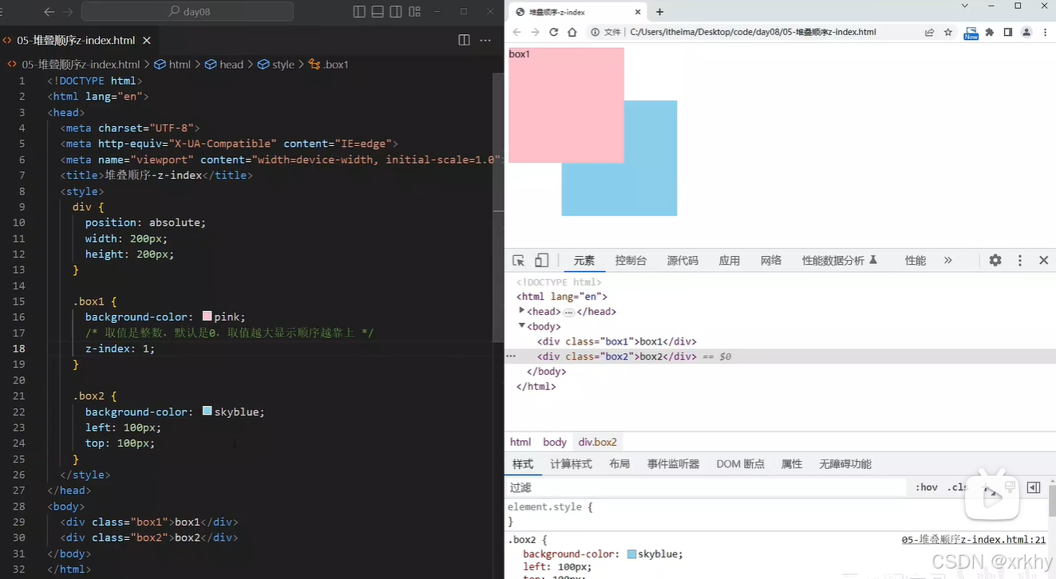
Task: Select the body breadcrumb in DevTools
Action: pyautogui.click(x=555, y=442)
